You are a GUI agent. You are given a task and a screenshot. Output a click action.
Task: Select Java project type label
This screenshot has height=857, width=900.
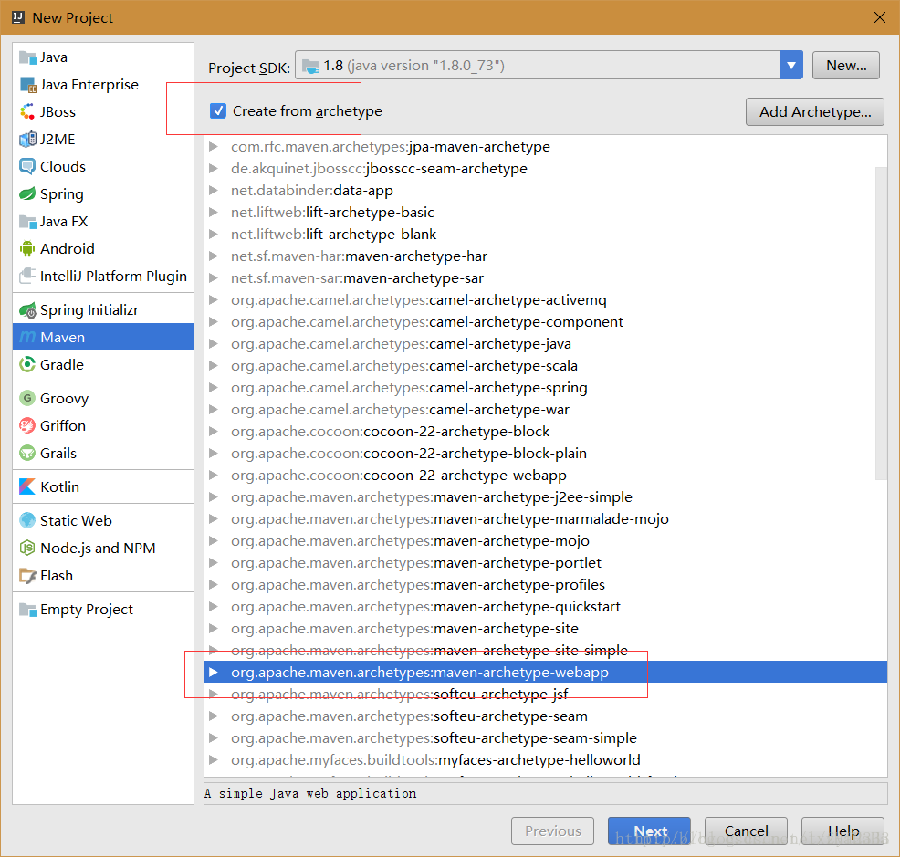pyautogui.click(x=53, y=57)
